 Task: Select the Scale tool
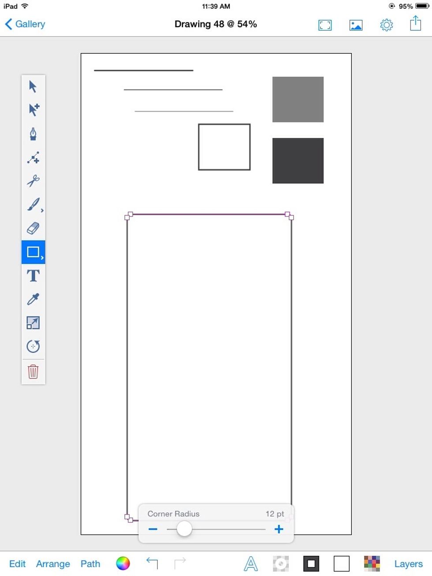tap(33, 323)
